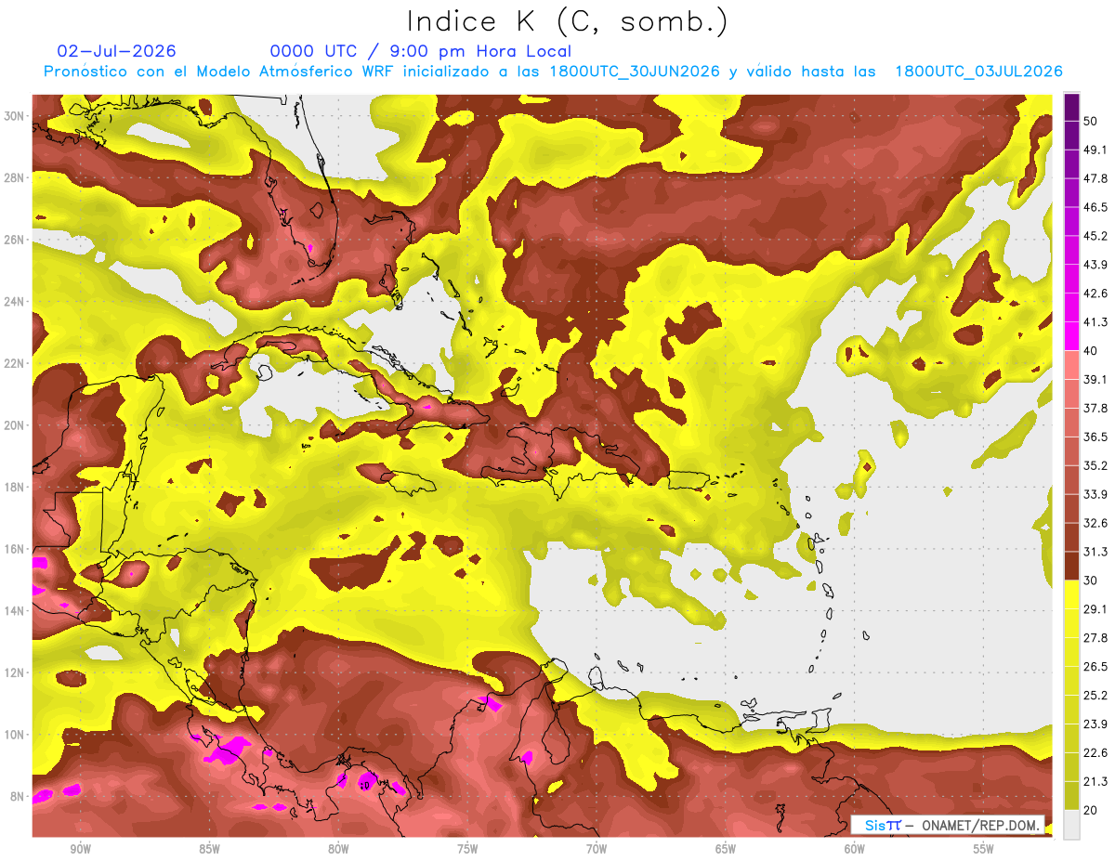This screenshot has width=1115, height=861.
Task: Click the '50' colorbar label
Action: (1091, 121)
